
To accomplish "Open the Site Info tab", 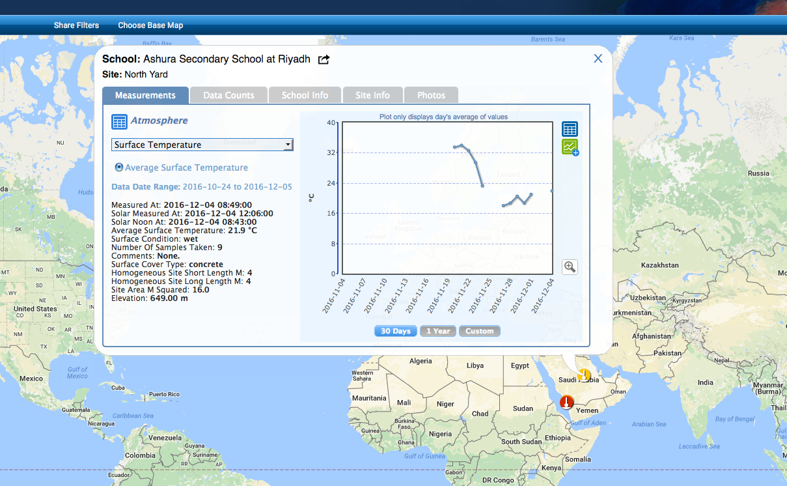I will 372,95.
